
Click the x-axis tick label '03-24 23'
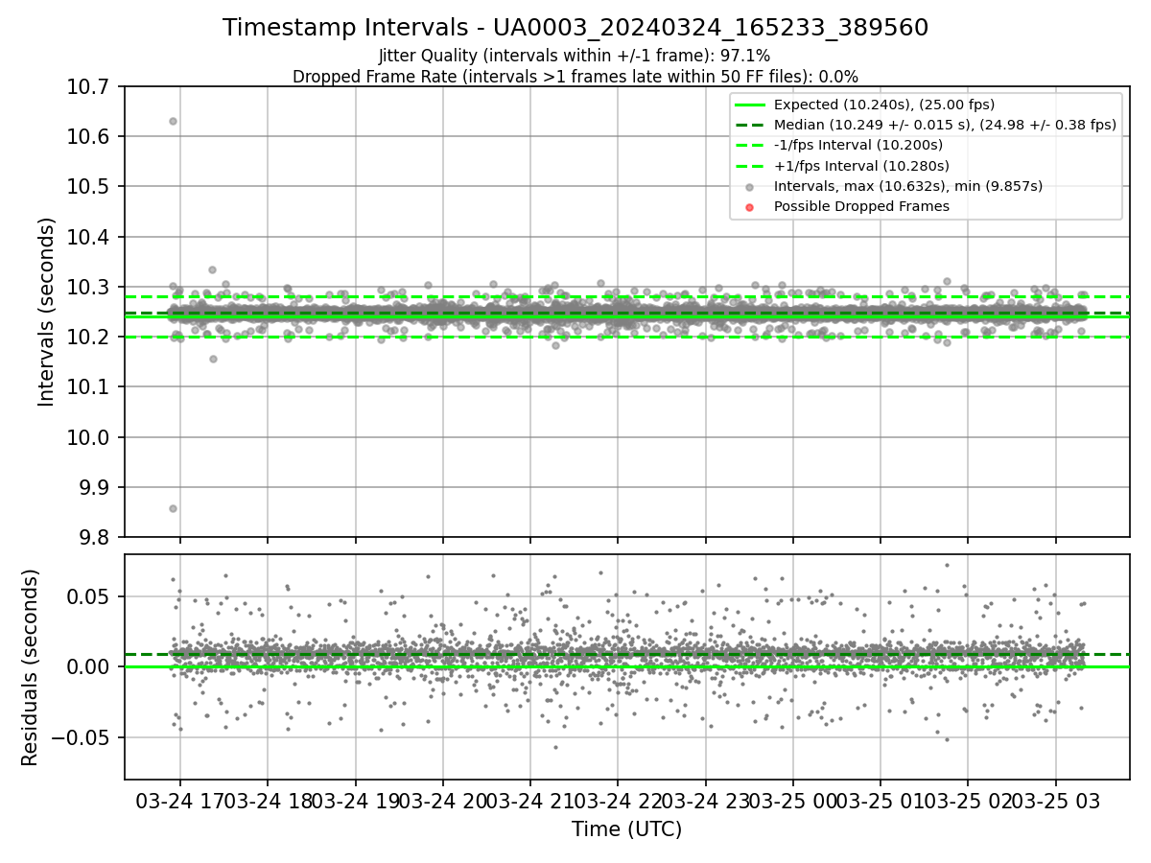pyautogui.click(x=705, y=801)
